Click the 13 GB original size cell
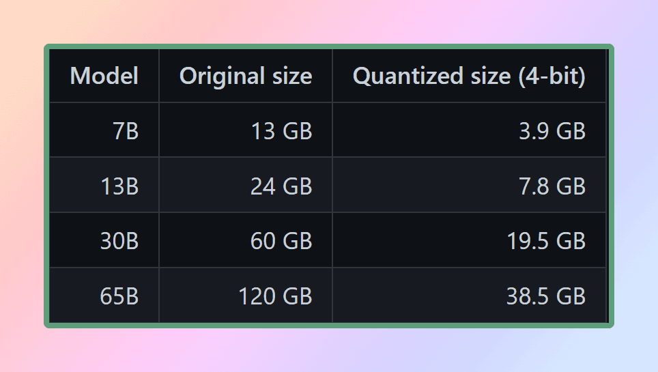 tap(246, 130)
